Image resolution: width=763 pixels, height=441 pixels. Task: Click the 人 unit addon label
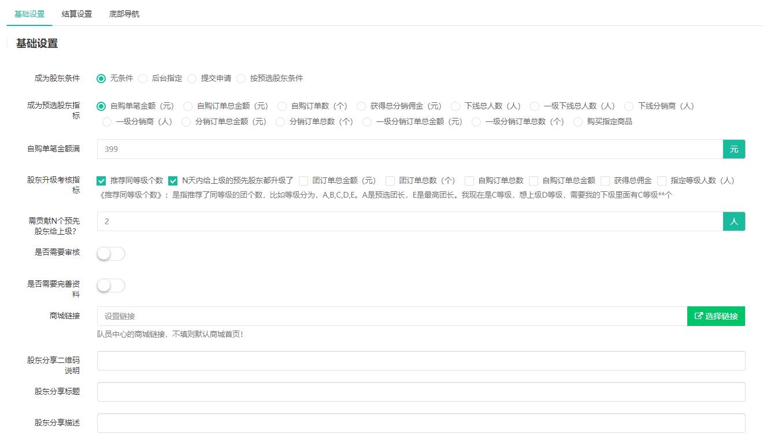pos(734,221)
